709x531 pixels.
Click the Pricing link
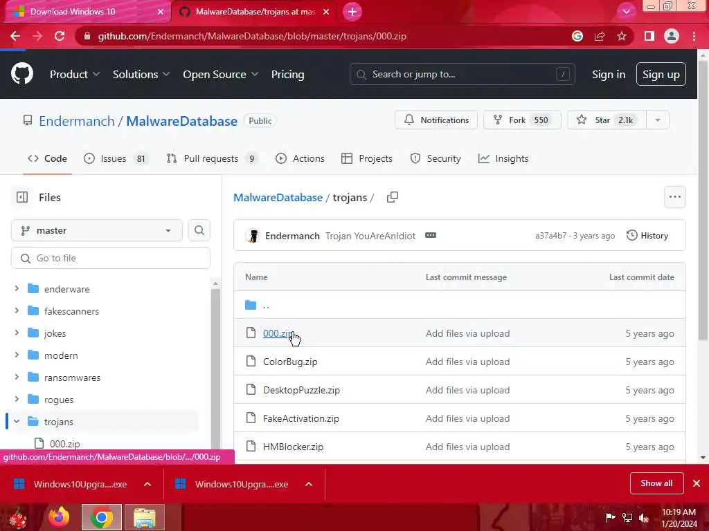pyautogui.click(x=287, y=74)
